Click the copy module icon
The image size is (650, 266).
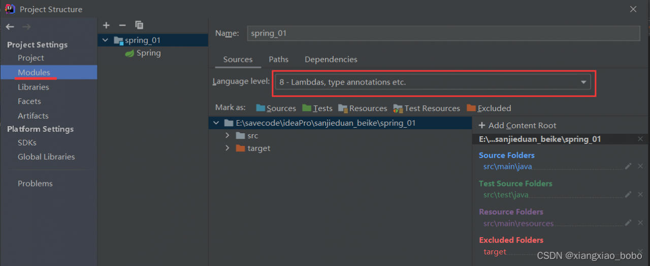pos(139,25)
